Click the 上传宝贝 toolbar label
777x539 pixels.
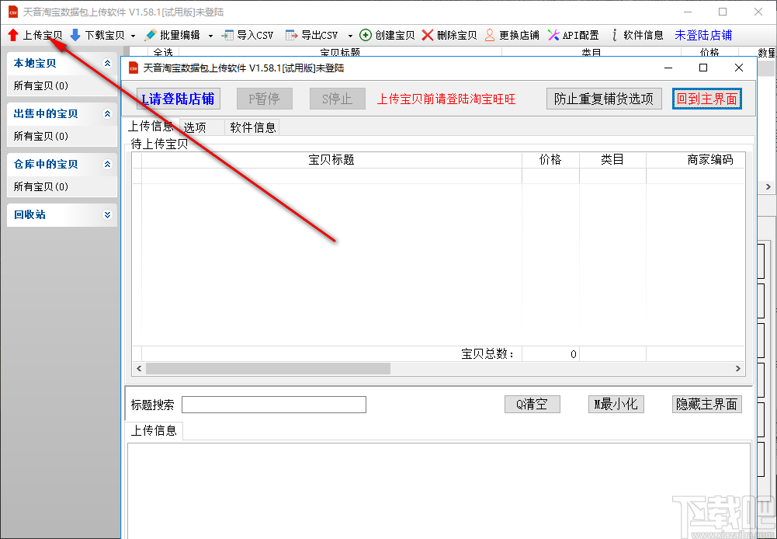point(43,35)
